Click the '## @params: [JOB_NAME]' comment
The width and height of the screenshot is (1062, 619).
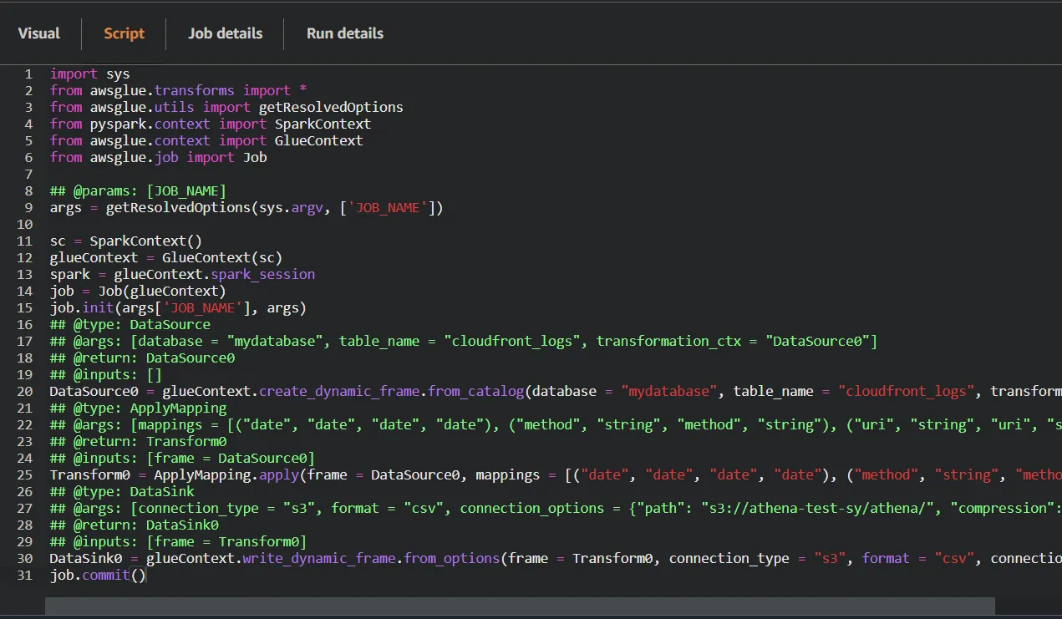coord(138,191)
